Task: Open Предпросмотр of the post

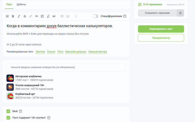Action: click(161, 38)
